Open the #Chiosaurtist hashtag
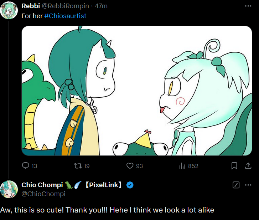This screenshot has height=220, width=259. coord(65,16)
